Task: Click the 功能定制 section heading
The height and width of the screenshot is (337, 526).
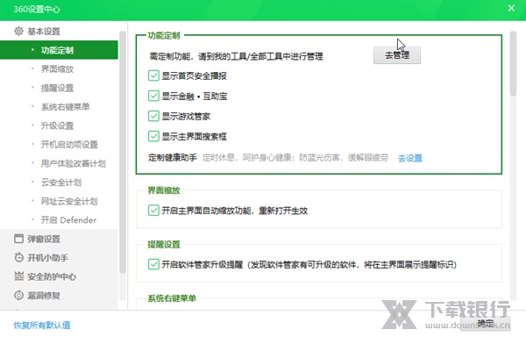Action: coord(164,35)
